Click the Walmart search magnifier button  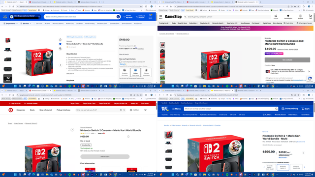pyautogui.click(x=118, y=17)
